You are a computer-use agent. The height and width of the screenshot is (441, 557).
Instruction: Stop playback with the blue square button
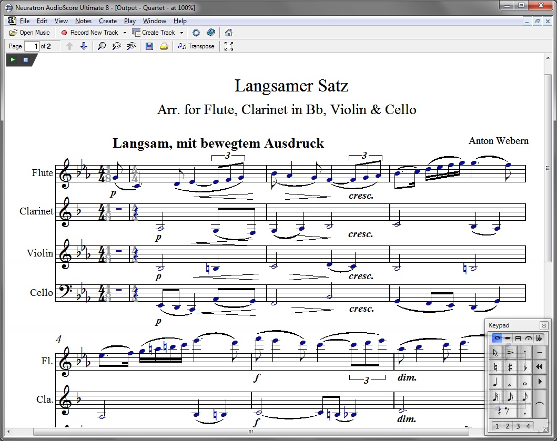tap(26, 59)
